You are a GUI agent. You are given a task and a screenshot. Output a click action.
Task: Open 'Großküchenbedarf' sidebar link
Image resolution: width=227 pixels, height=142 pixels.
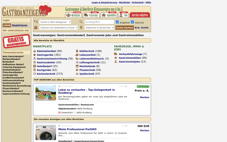click(x=13, y=78)
